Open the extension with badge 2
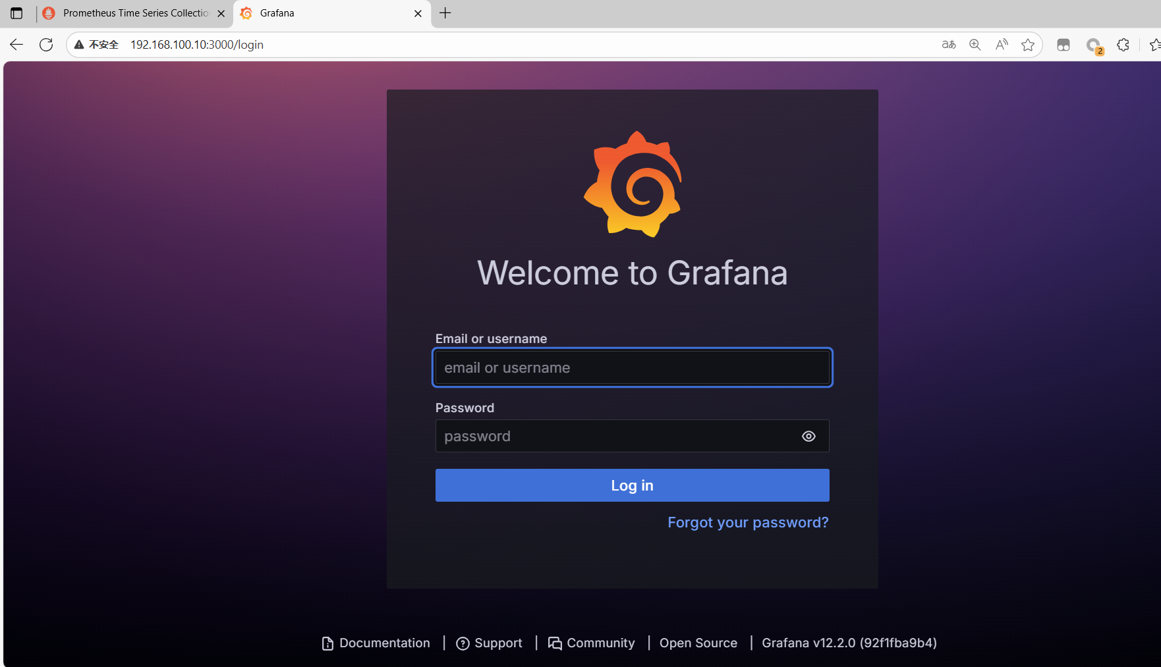The width and height of the screenshot is (1161, 667). [x=1094, y=45]
